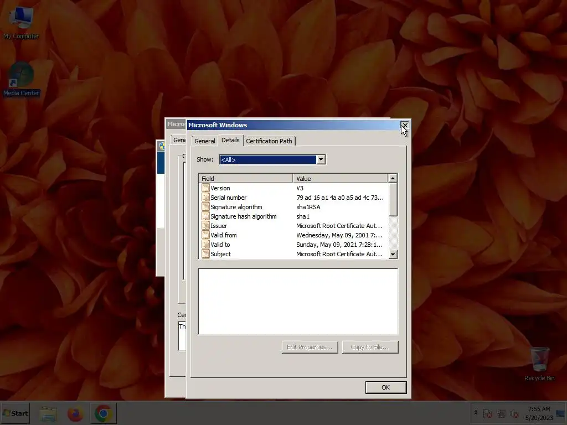567x425 pixels.
Task: Click the Value column header
Action: click(x=340, y=178)
